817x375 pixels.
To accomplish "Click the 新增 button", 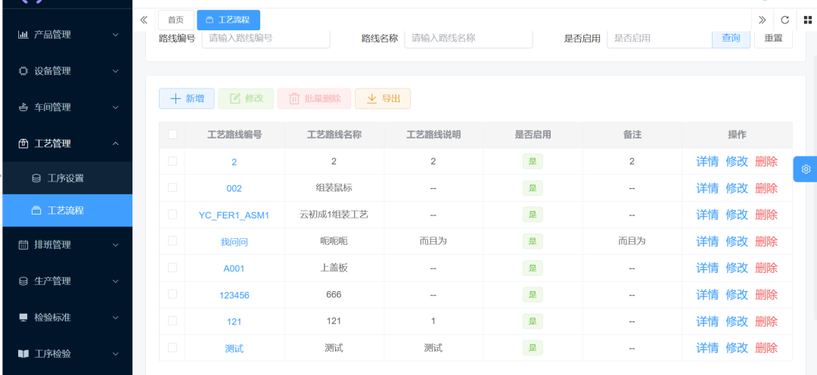I will 187,98.
